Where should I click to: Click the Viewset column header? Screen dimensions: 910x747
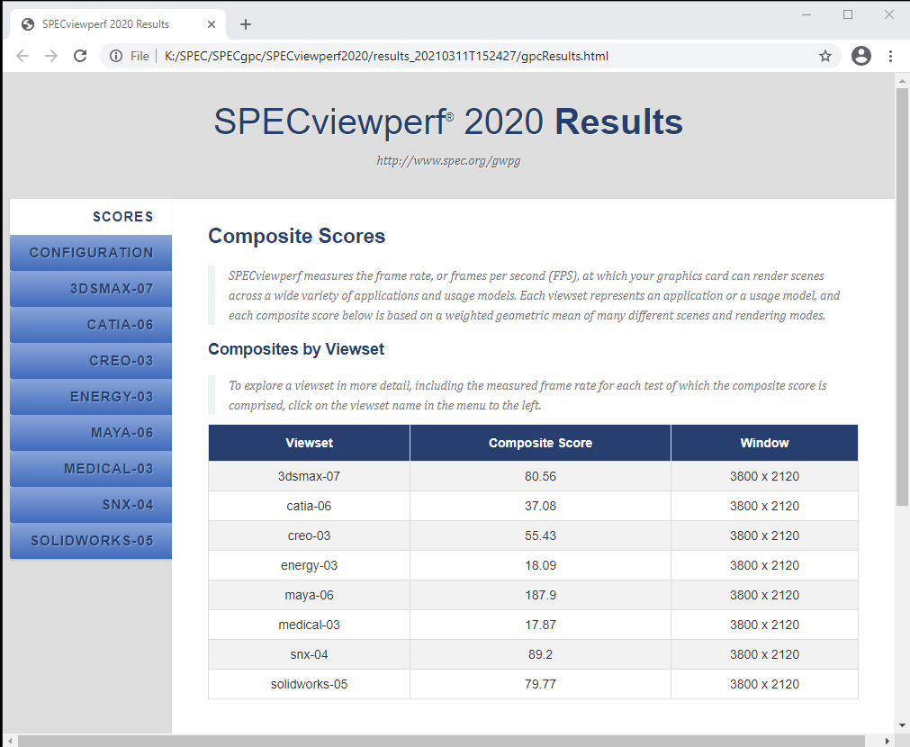click(310, 443)
